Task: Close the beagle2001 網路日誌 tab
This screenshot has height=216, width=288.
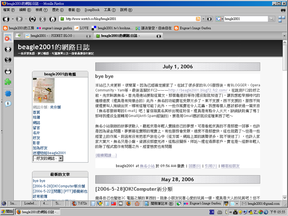Action: (x=159, y=36)
